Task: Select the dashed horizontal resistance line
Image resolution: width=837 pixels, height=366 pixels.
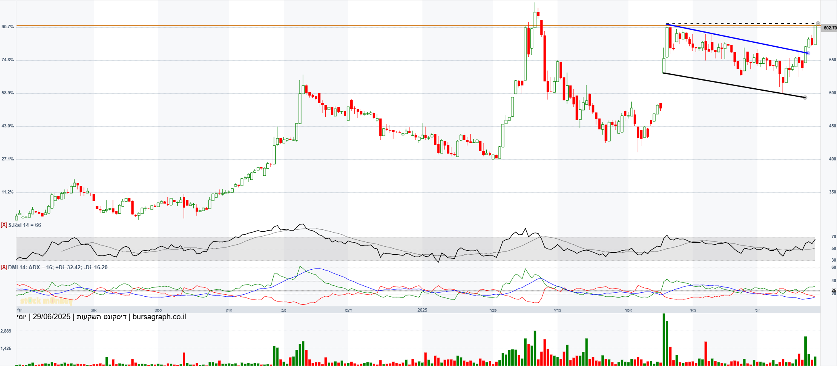Action: click(743, 24)
